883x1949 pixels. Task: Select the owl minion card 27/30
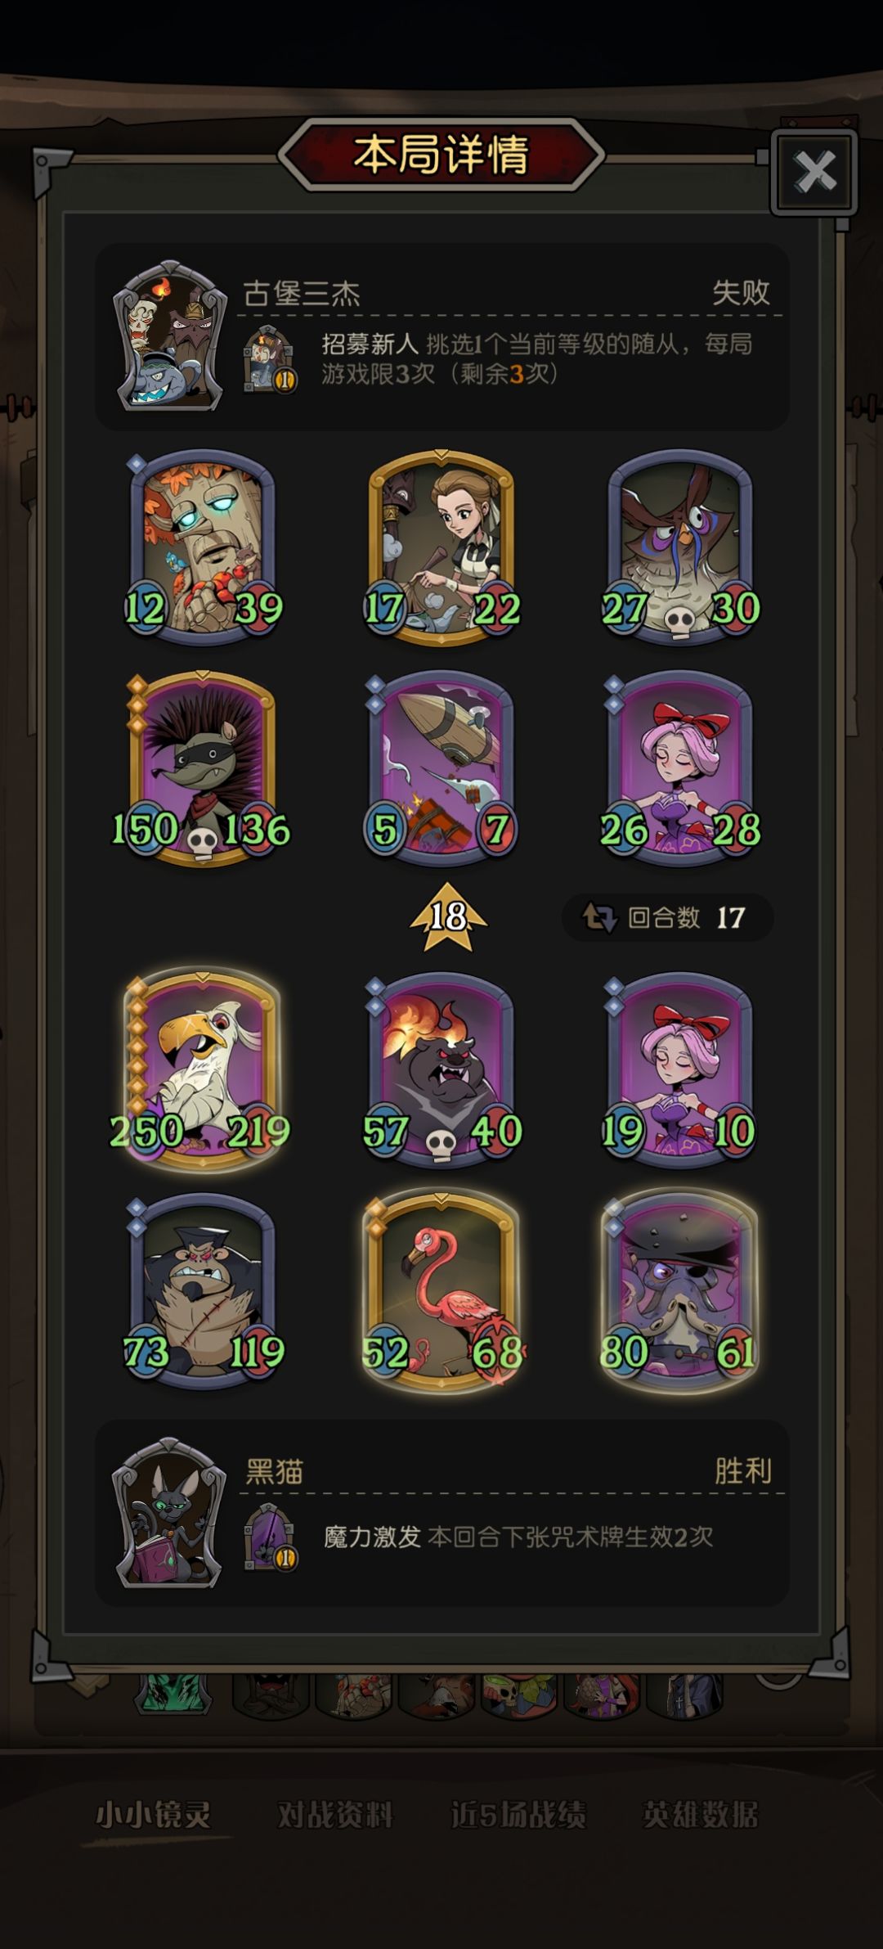680,547
